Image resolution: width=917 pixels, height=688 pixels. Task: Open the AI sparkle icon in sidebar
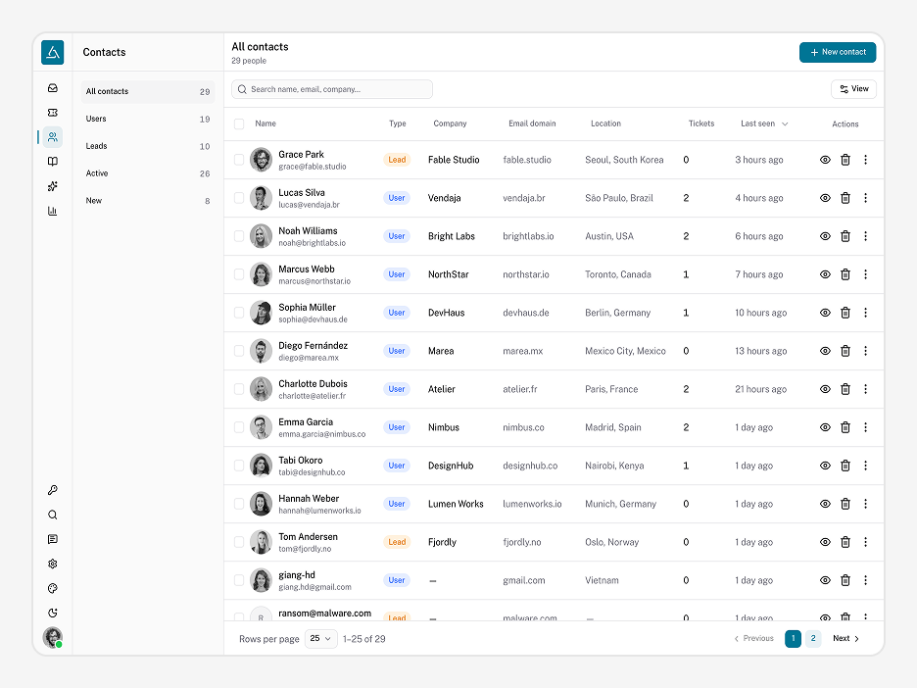(x=53, y=186)
